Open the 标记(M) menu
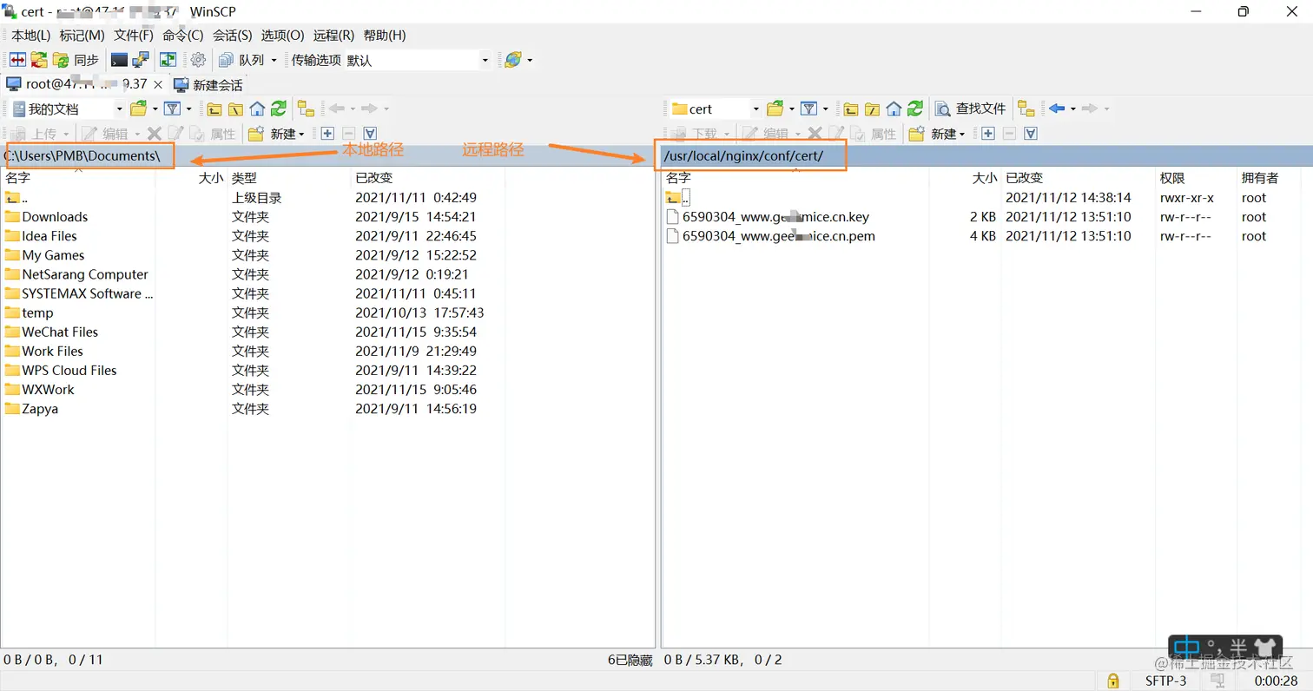The width and height of the screenshot is (1313, 691). pos(82,36)
